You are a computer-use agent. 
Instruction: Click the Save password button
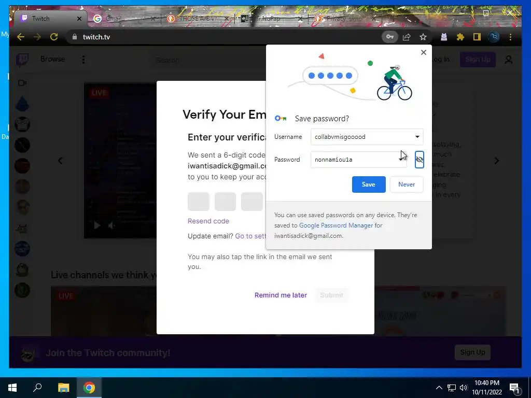pos(369,184)
